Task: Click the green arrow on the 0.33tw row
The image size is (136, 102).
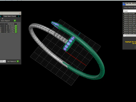Action: click(16, 32)
